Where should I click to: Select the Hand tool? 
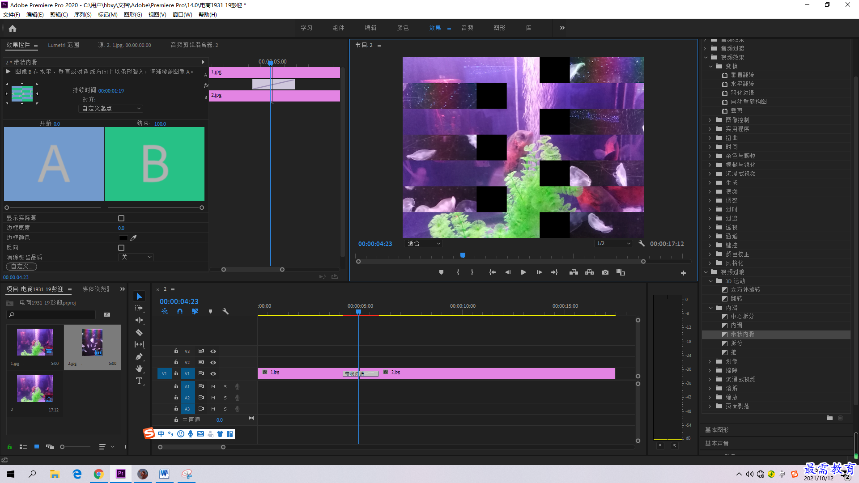pyautogui.click(x=139, y=369)
